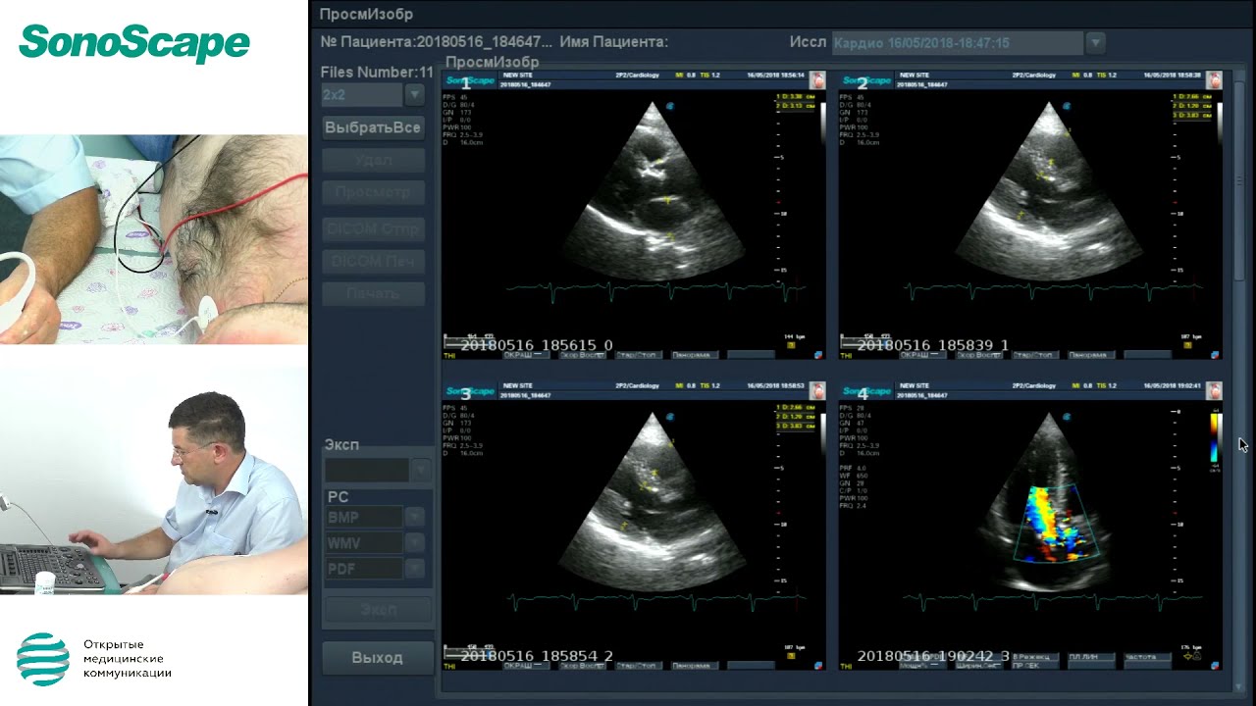1256x706 pixels.
Task: Click the empty Эксп destination field
Action: pos(367,470)
